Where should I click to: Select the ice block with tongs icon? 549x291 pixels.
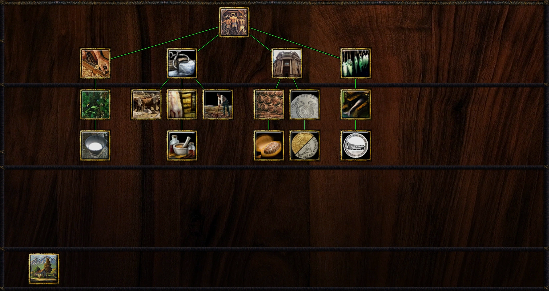[182, 63]
